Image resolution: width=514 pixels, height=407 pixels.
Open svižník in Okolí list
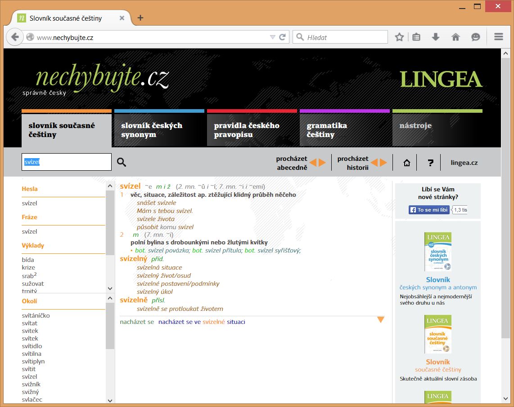pos(31,384)
